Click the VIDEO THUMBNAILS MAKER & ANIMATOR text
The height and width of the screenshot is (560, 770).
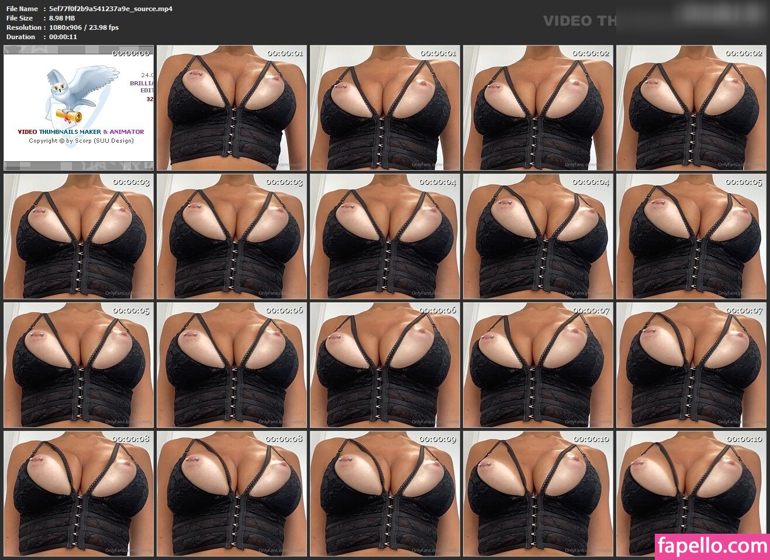(x=81, y=132)
